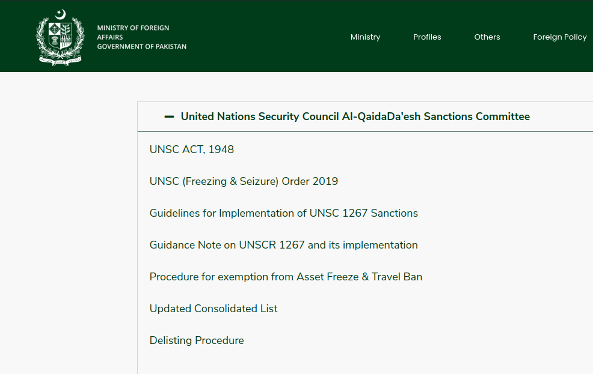Open the UNSC ACT, 1948 link
Viewport: 593px width, 374px height.
[x=191, y=149]
